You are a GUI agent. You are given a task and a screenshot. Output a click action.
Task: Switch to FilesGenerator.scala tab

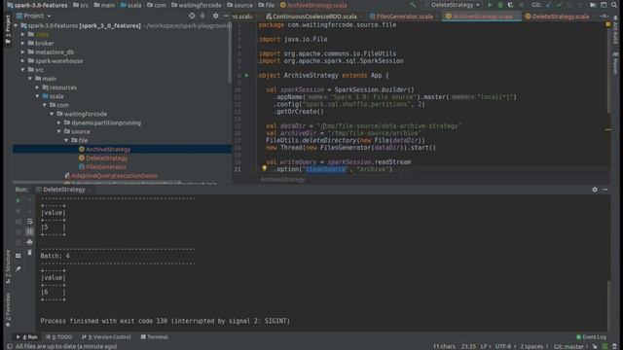[x=401, y=17]
